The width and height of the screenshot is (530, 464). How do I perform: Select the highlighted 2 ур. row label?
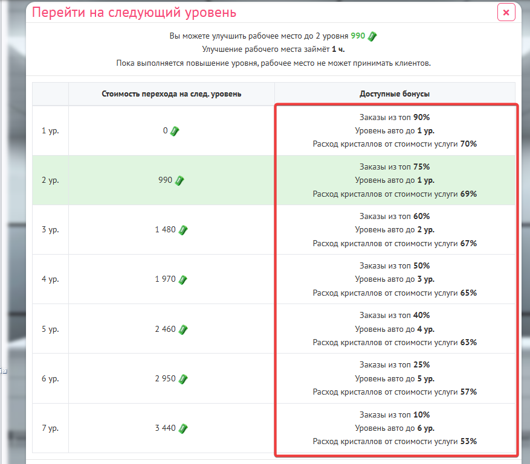point(50,180)
